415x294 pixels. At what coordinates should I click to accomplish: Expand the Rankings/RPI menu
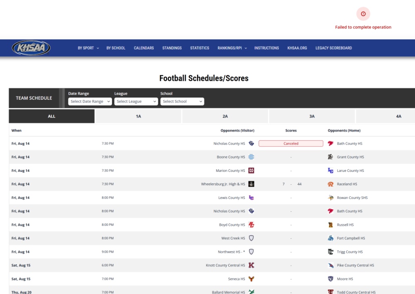point(232,48)
